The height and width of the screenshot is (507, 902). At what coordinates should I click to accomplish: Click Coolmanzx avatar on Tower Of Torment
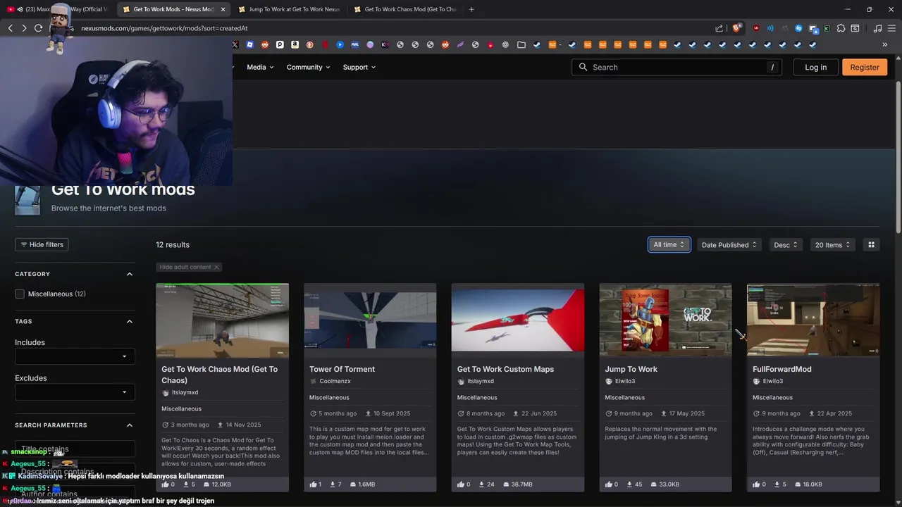pos(314,381)
